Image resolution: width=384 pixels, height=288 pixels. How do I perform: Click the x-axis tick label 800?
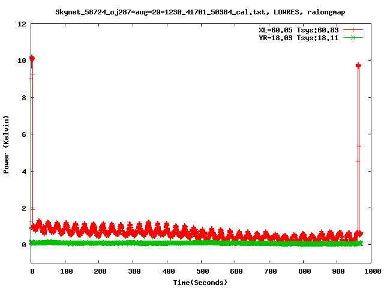pos(304,271)
